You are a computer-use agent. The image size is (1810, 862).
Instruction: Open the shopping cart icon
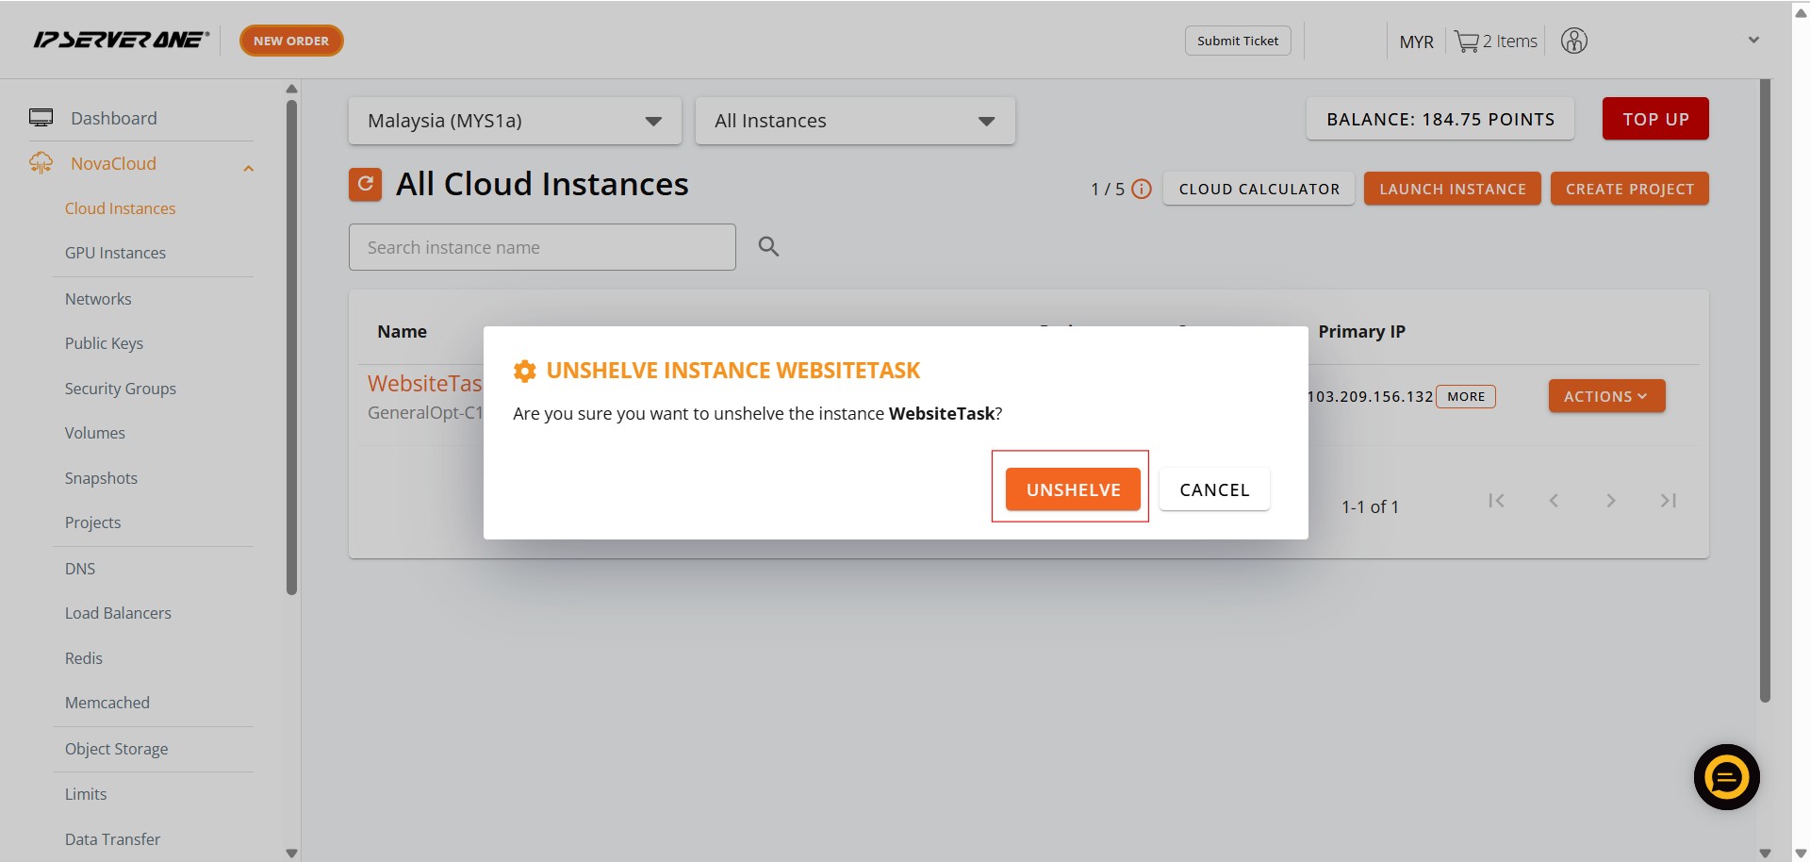click(x=1466, y=41)
